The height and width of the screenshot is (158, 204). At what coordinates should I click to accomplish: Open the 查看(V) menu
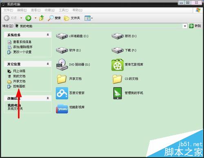(35, 10)
